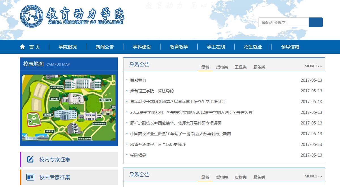Navigate to 学工在线
Viewport: 340px width, 187px height.
click(216, 47)
